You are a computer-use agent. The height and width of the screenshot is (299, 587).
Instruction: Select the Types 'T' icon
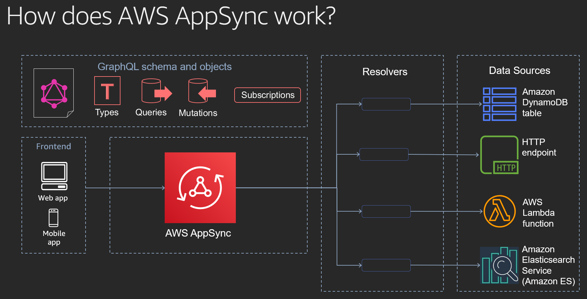(x=107, y=91)
